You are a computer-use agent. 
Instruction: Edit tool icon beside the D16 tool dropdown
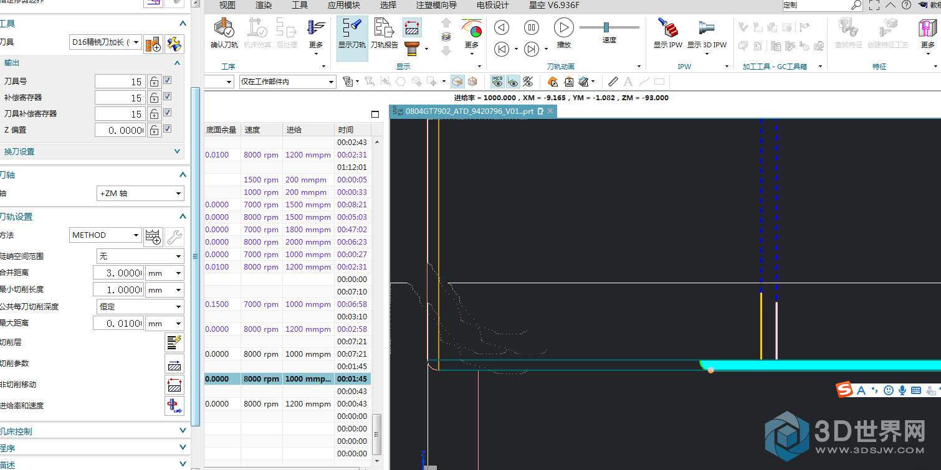click(174, 44)
